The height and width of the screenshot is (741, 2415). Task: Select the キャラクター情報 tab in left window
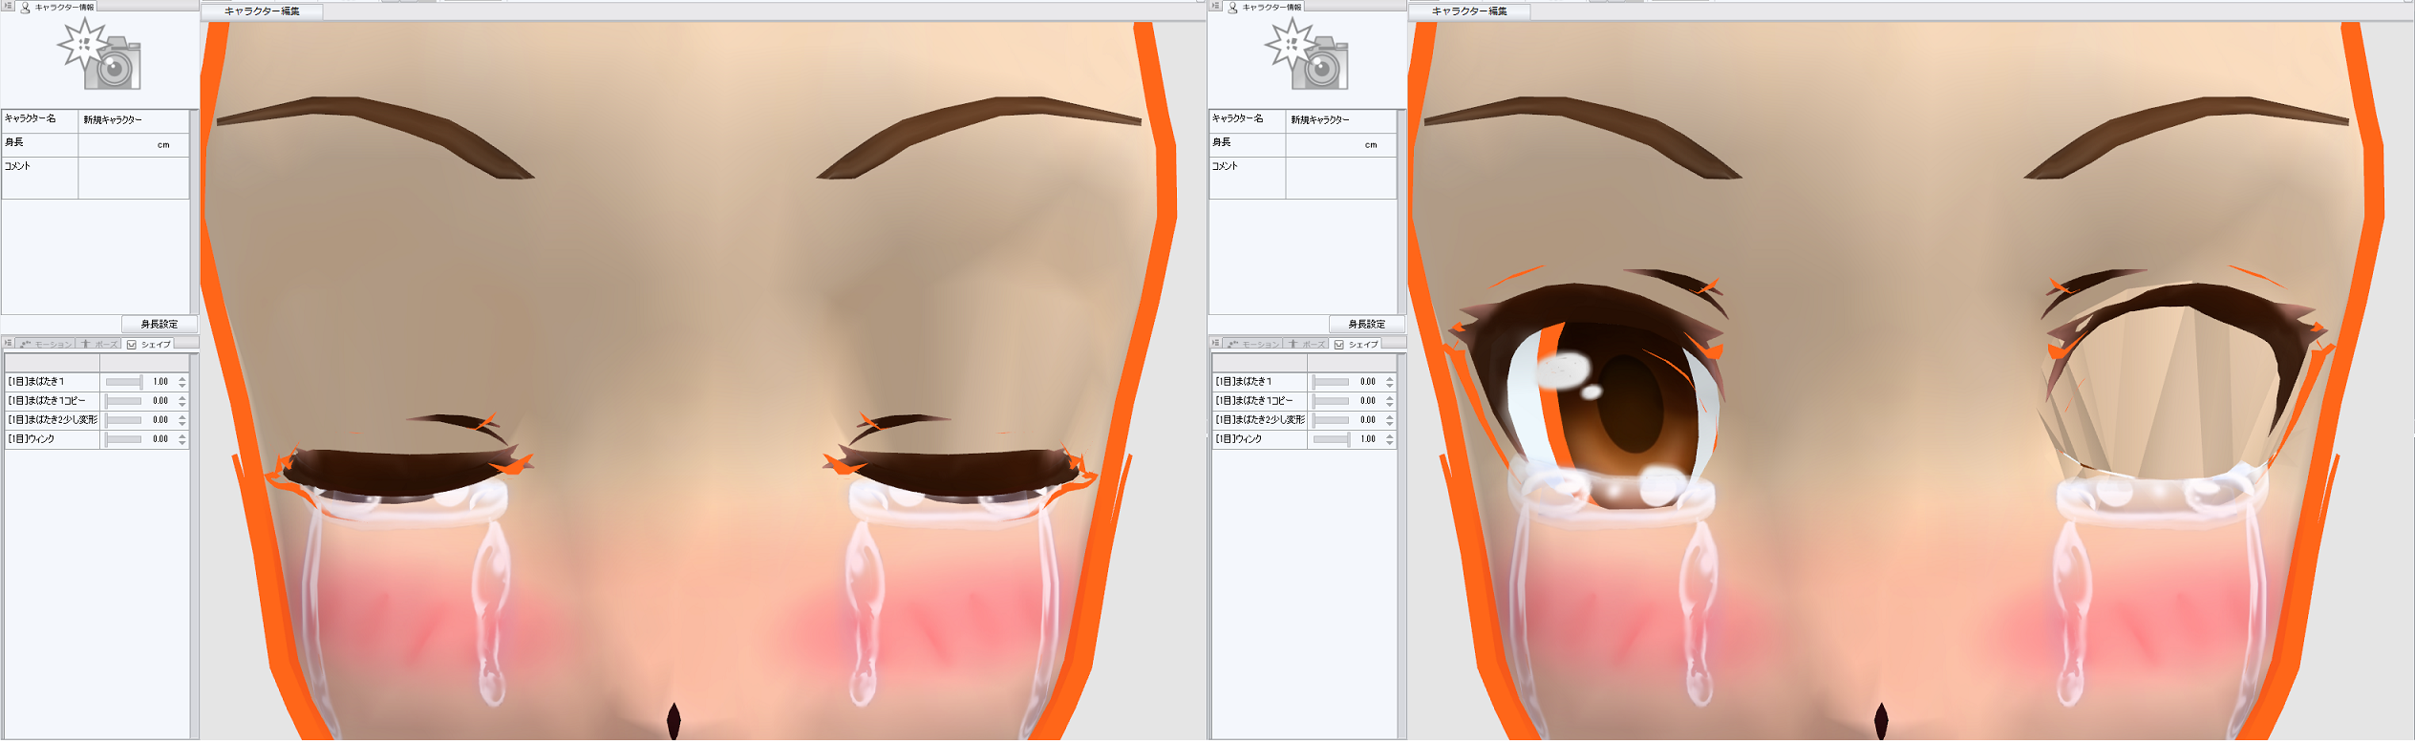pos(57,7)
